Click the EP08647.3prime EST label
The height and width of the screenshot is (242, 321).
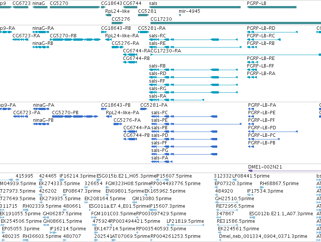(x=82, y=191)
